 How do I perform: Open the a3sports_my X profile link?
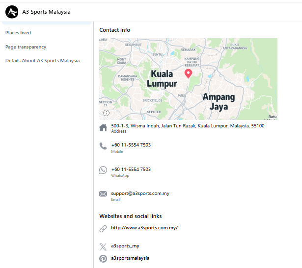click(125, 246)
